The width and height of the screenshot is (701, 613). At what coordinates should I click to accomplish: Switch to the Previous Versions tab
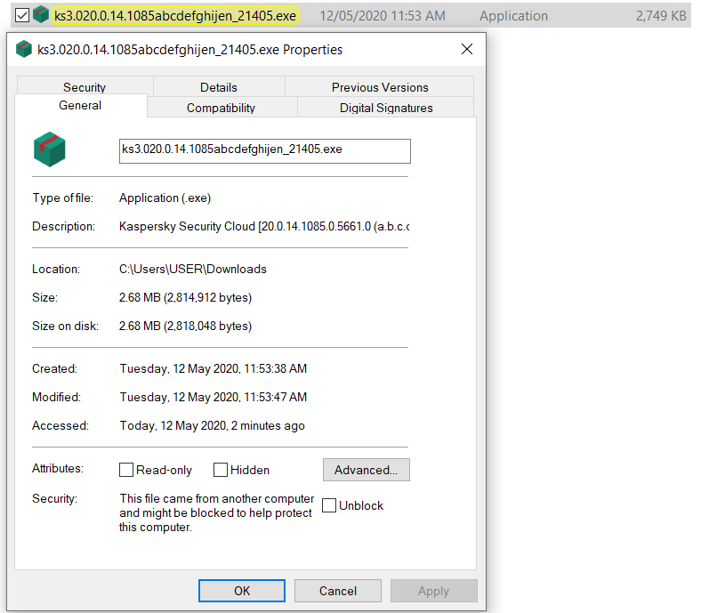click(x=380, y=86)
